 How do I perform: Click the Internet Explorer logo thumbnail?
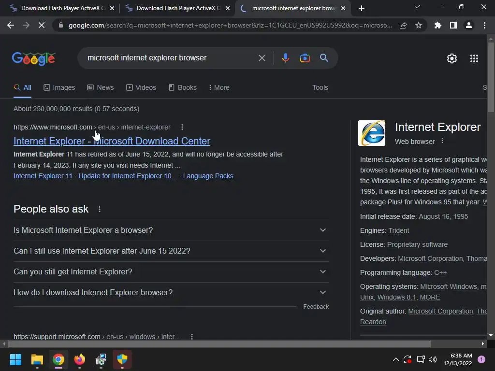point(372,133)
